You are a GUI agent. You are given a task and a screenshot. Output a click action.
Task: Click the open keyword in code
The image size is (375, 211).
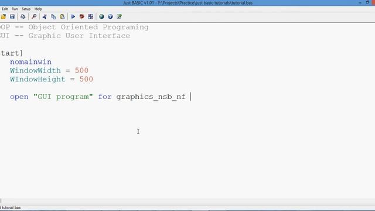point(19,97)
